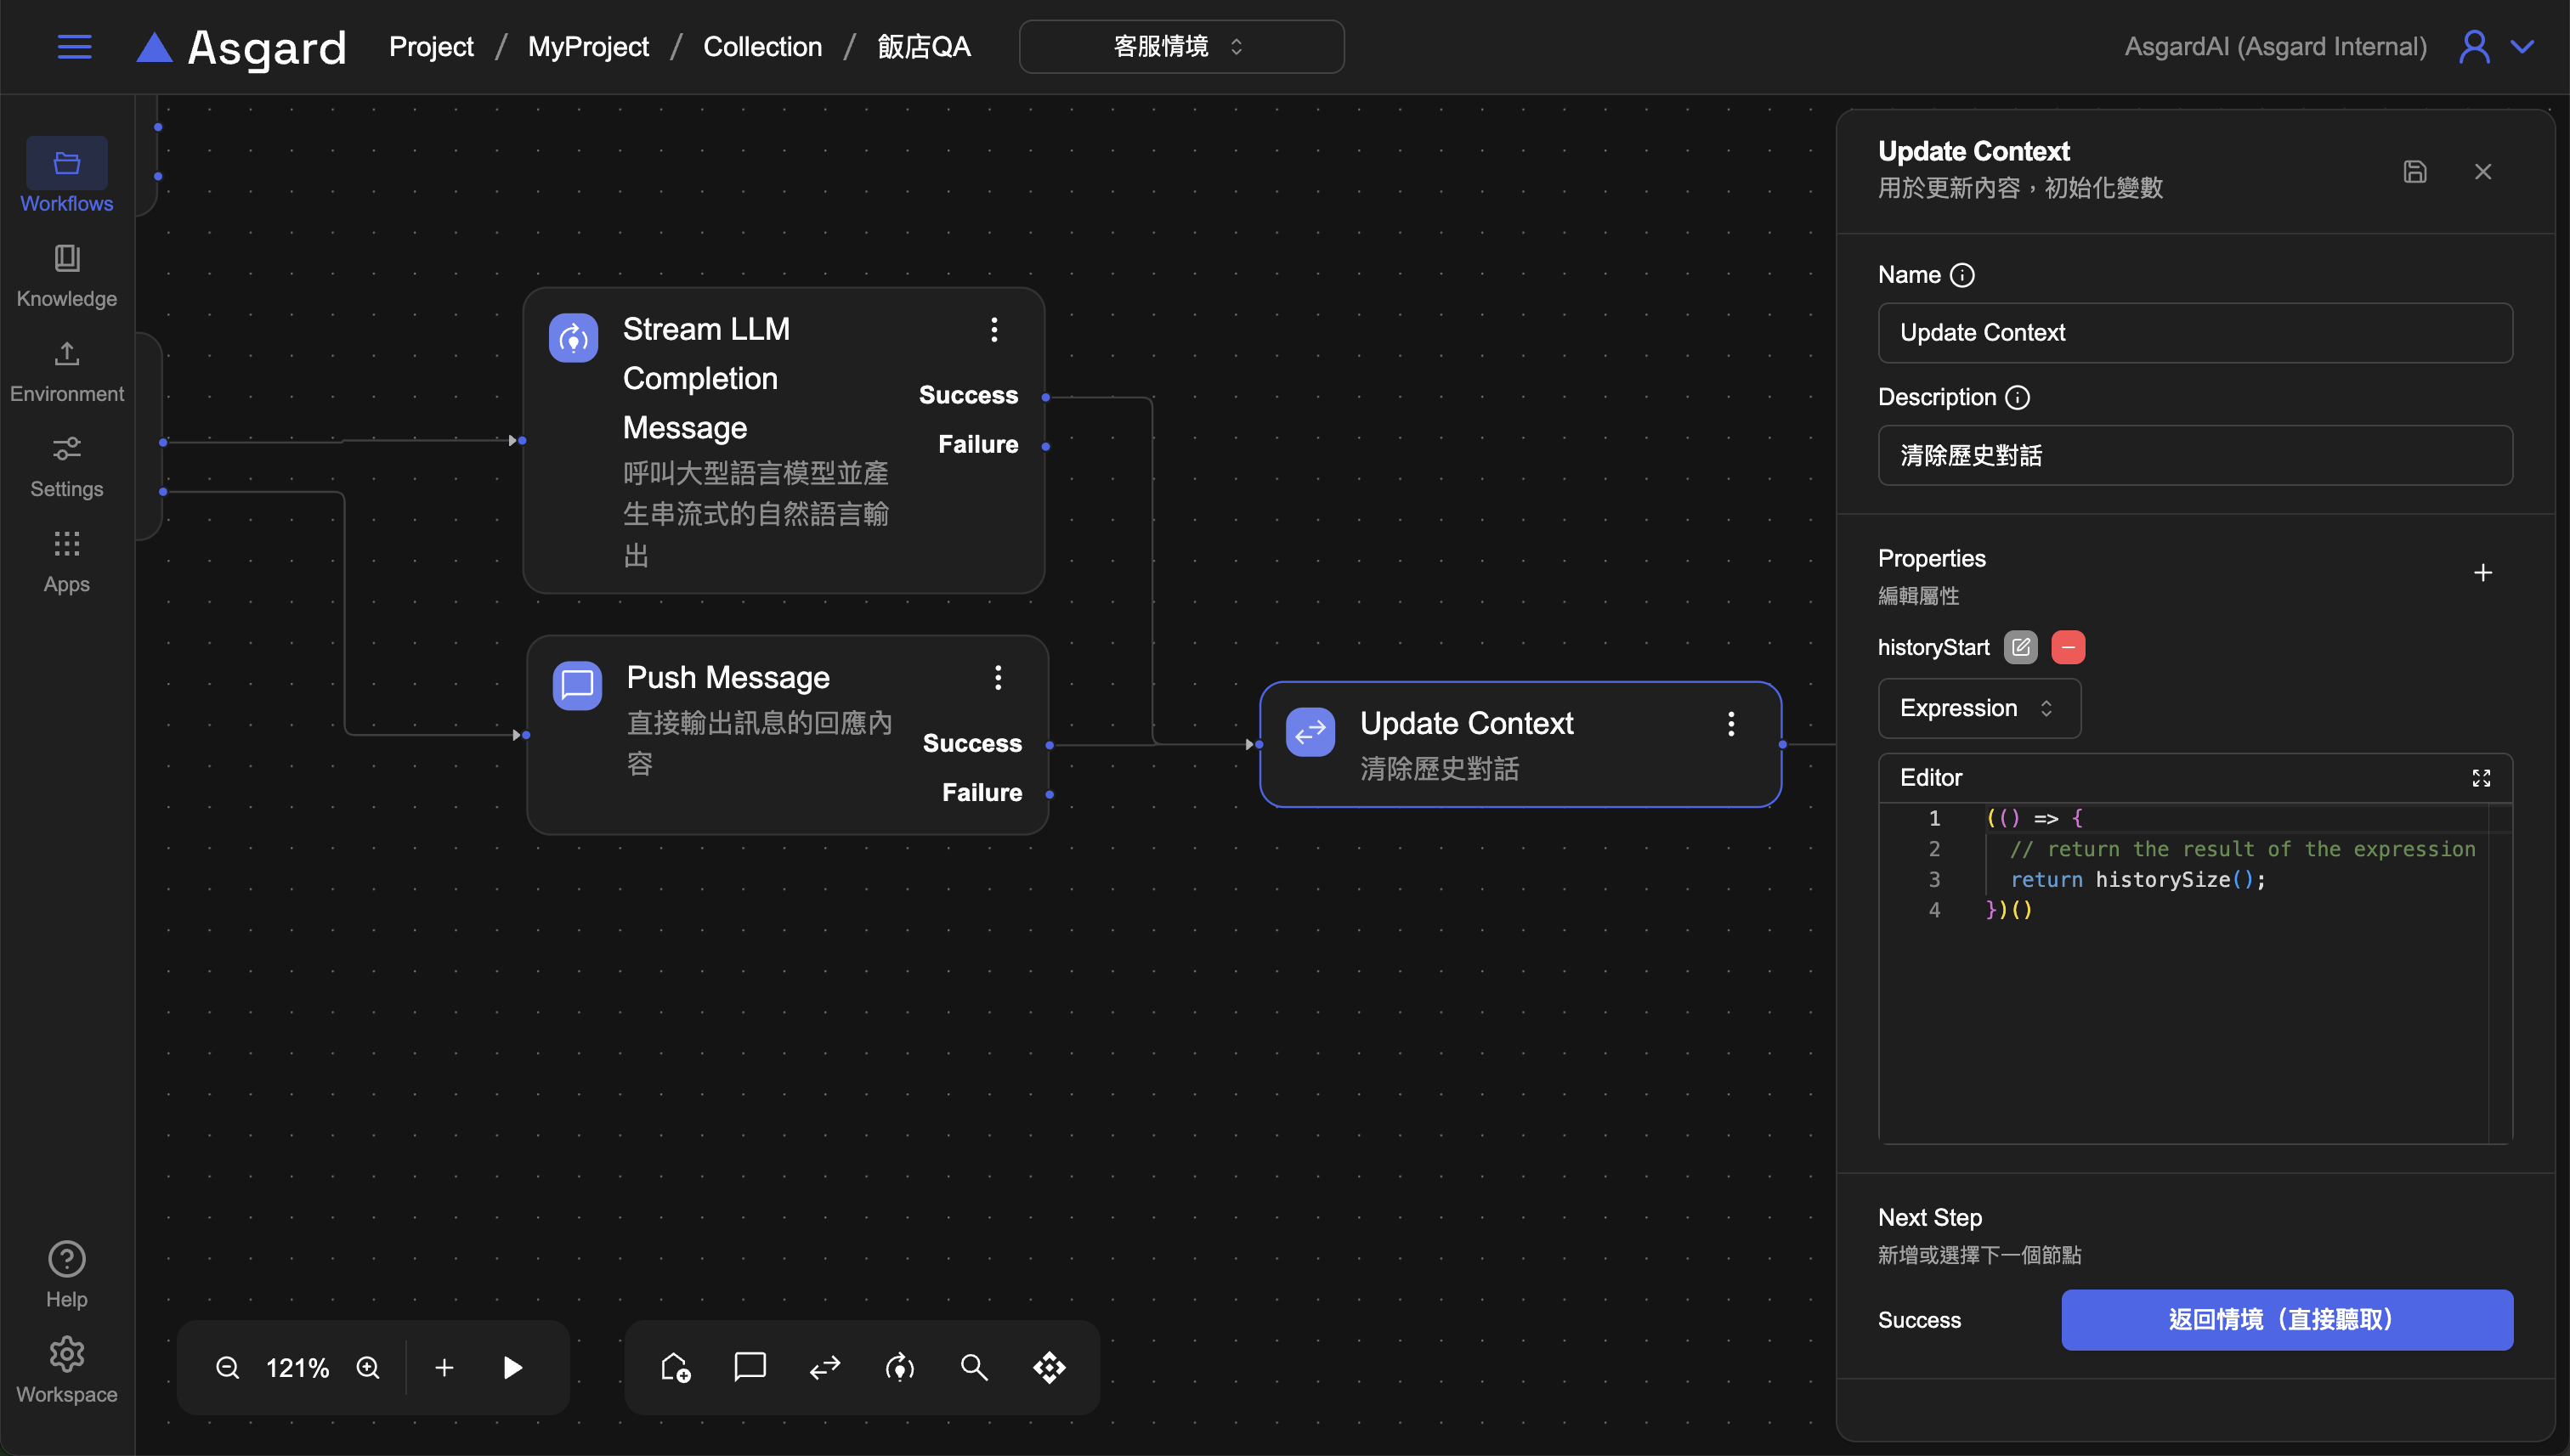Add a Push Message node from toolbar

pos(750,1367)
